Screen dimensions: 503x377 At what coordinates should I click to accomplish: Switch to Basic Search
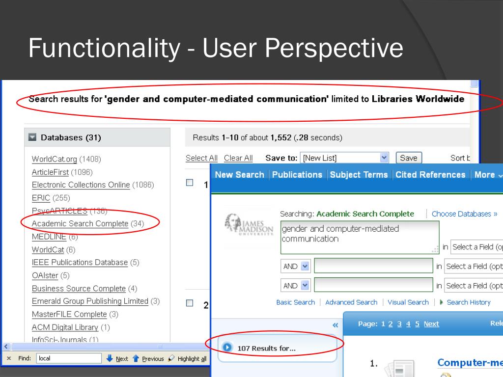point(295,302)
